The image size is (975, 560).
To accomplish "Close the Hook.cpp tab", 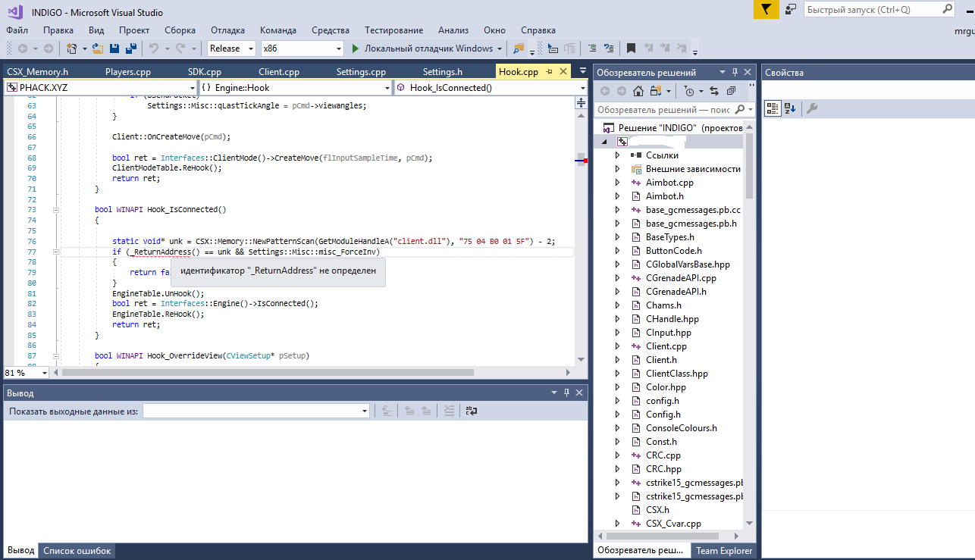I will (x=563, y=72).
